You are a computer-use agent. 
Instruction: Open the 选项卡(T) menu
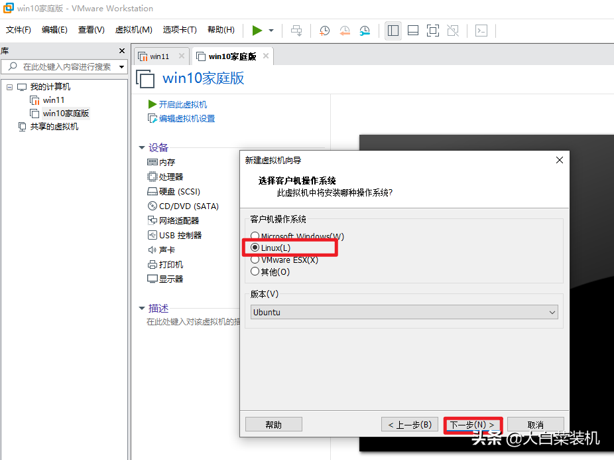(x=180, y=30)
